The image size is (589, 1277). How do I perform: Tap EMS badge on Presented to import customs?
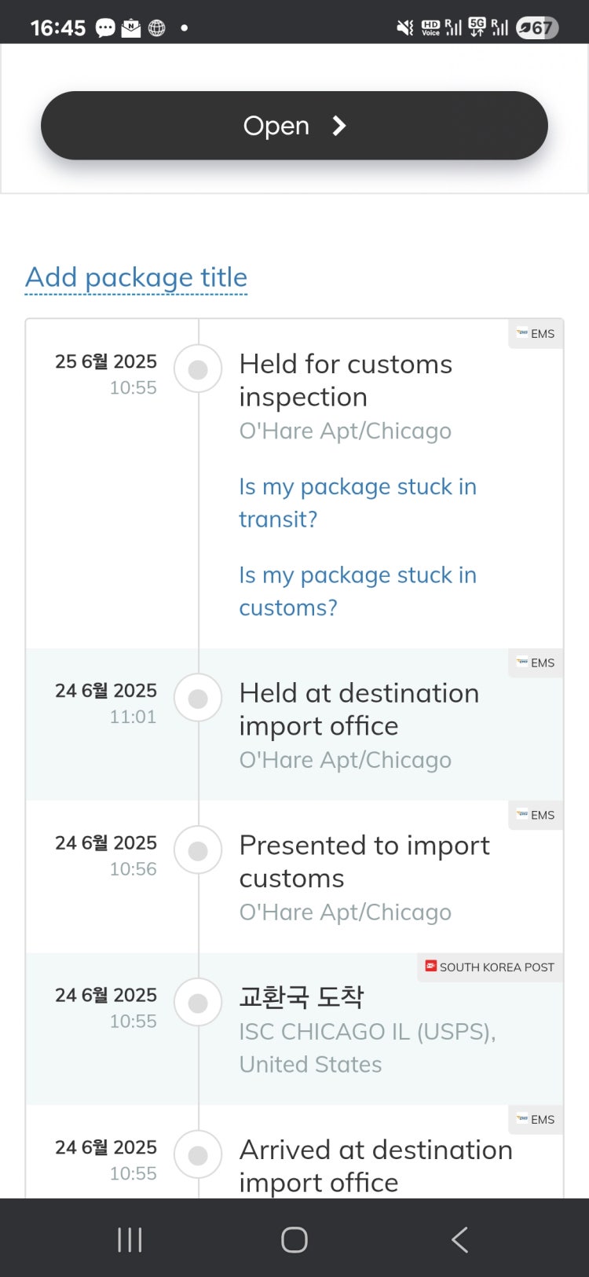click(x=536, y=816)
